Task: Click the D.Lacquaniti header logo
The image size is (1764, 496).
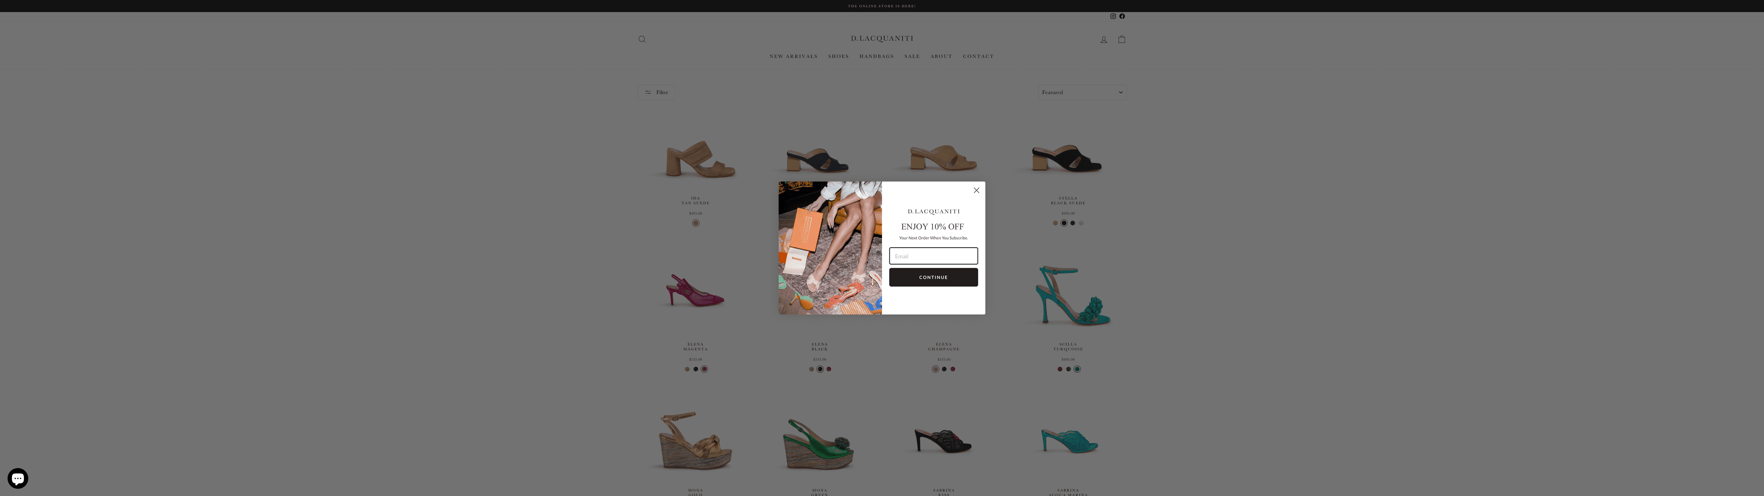Action: [882, 39]
